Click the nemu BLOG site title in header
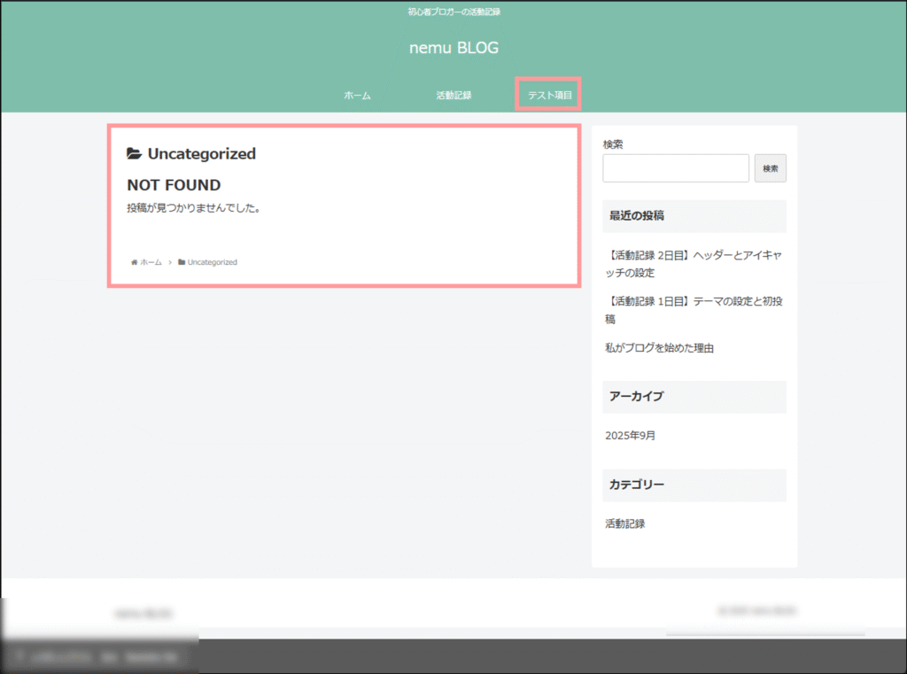This screenshot has width=907, height=674. click(453, 48)
